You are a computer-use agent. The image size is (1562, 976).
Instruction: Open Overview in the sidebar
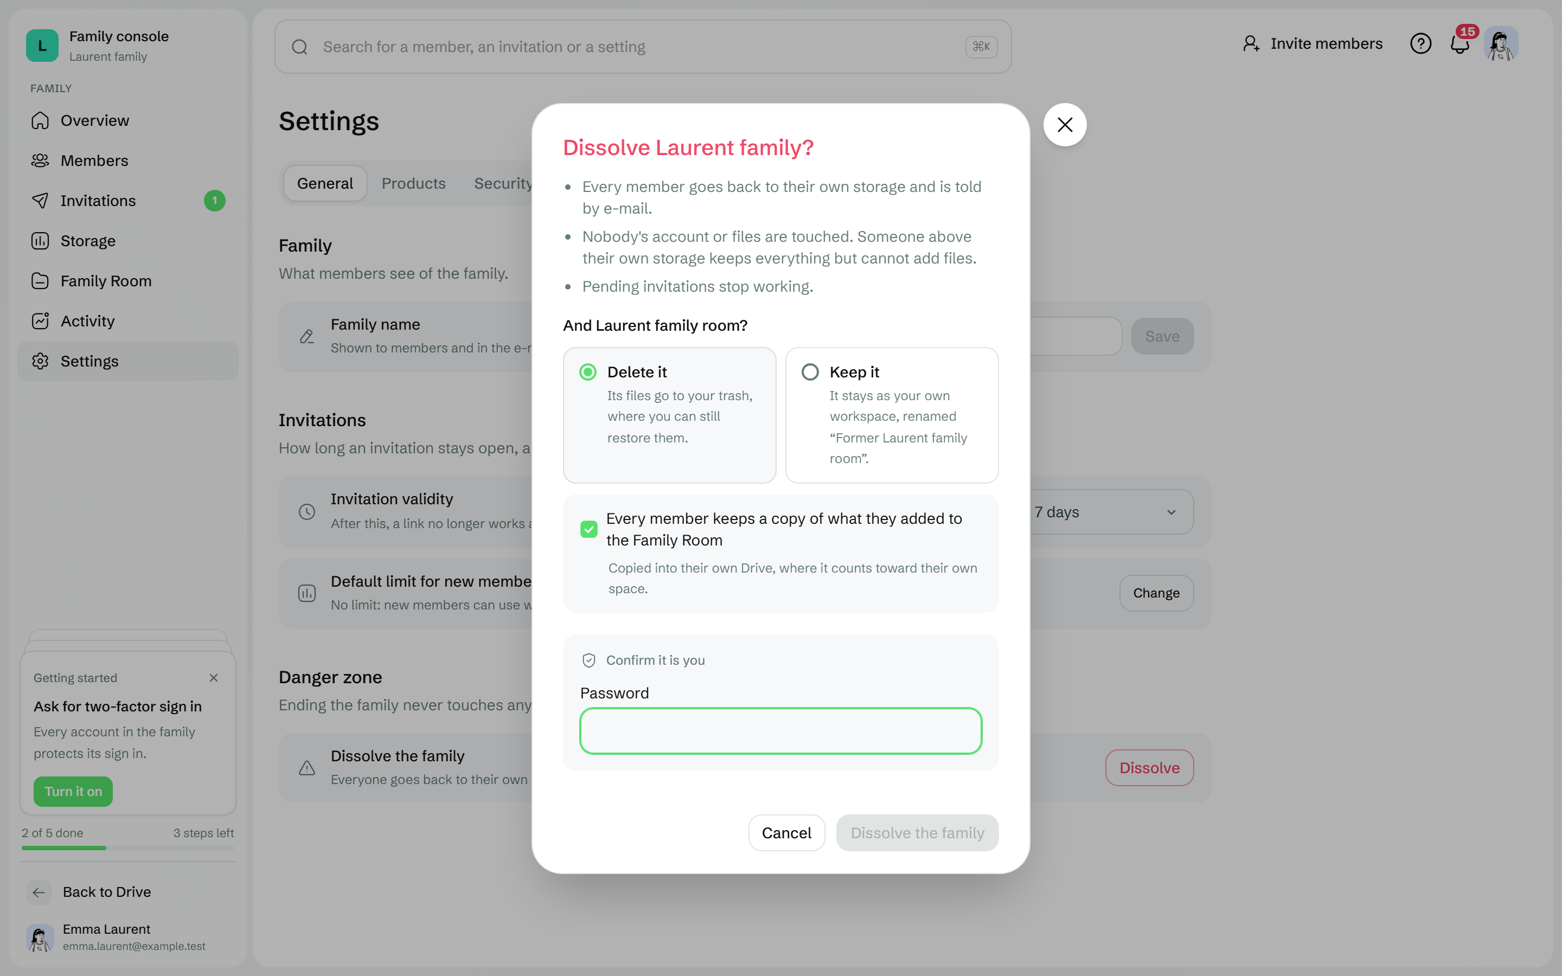tap(128, 121)
